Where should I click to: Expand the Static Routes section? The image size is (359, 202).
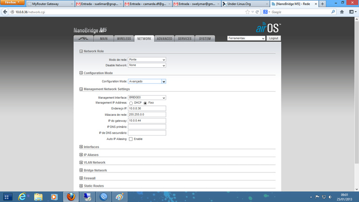[x=81, y=186]
